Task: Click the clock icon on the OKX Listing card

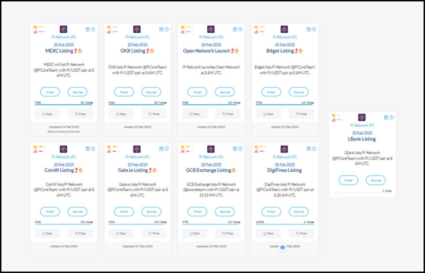Action: click(x=167, y=29)
